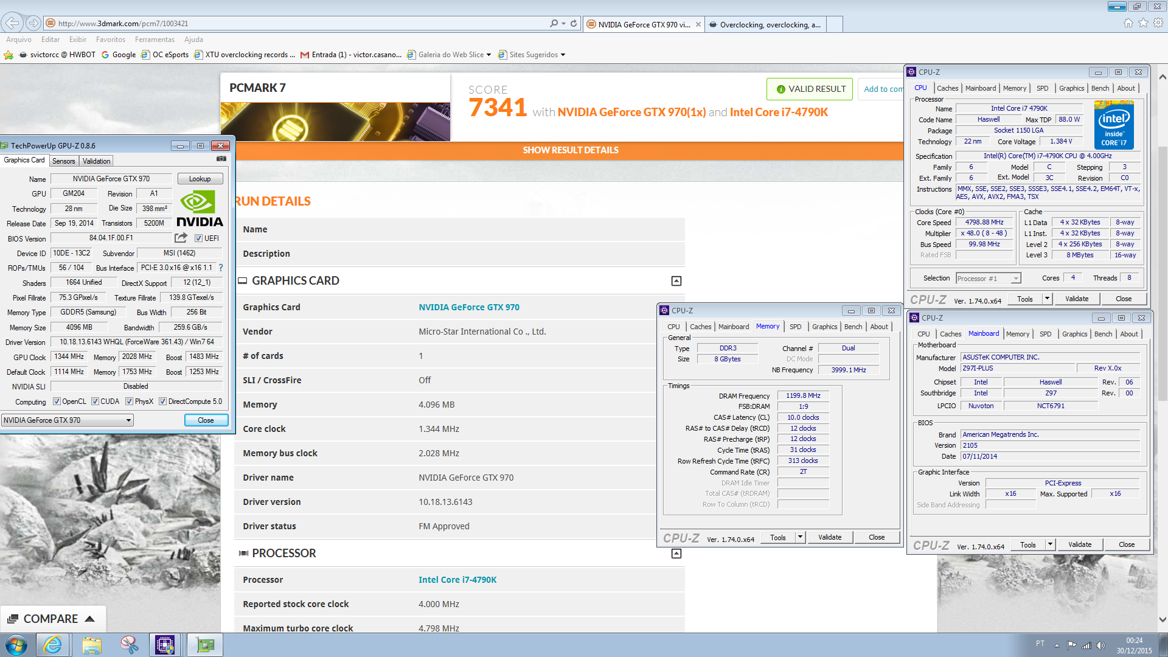Click the Gmail Entrada bookmark

pos(351,55)
